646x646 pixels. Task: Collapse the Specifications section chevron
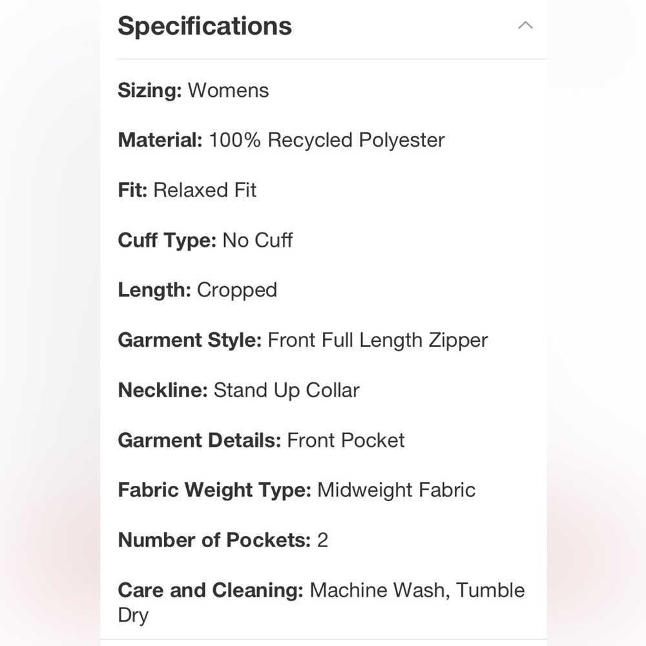[525, 26]
